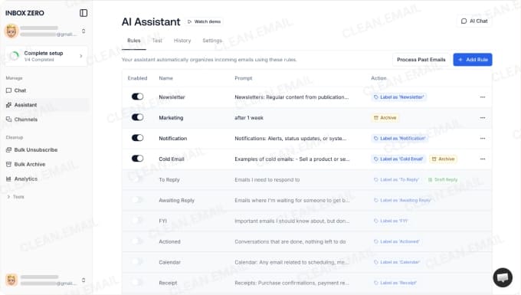Click the setup progress ring icon
This screenshot has width=521, height=295.
pos(15,56)
